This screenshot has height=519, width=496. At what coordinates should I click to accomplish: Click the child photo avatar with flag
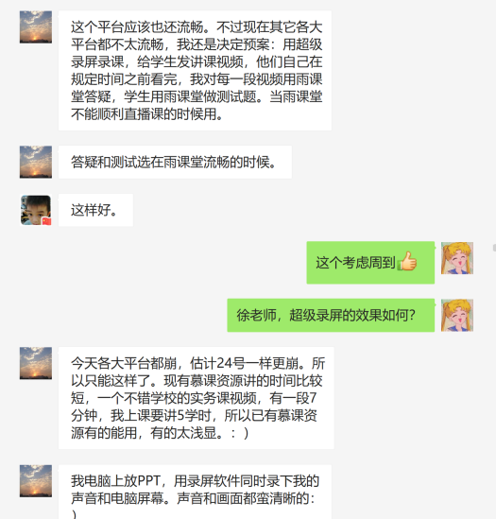(36, 210)
